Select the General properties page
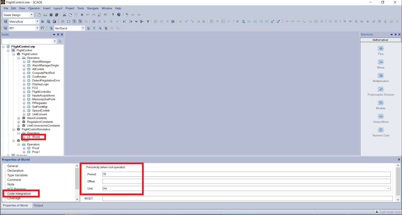402x215 pixels. [12, 166]
